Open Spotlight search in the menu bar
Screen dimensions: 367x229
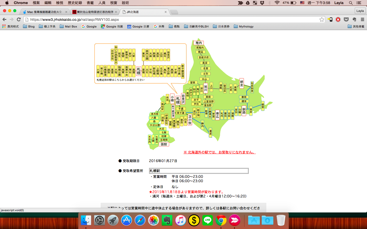[351, 3]
